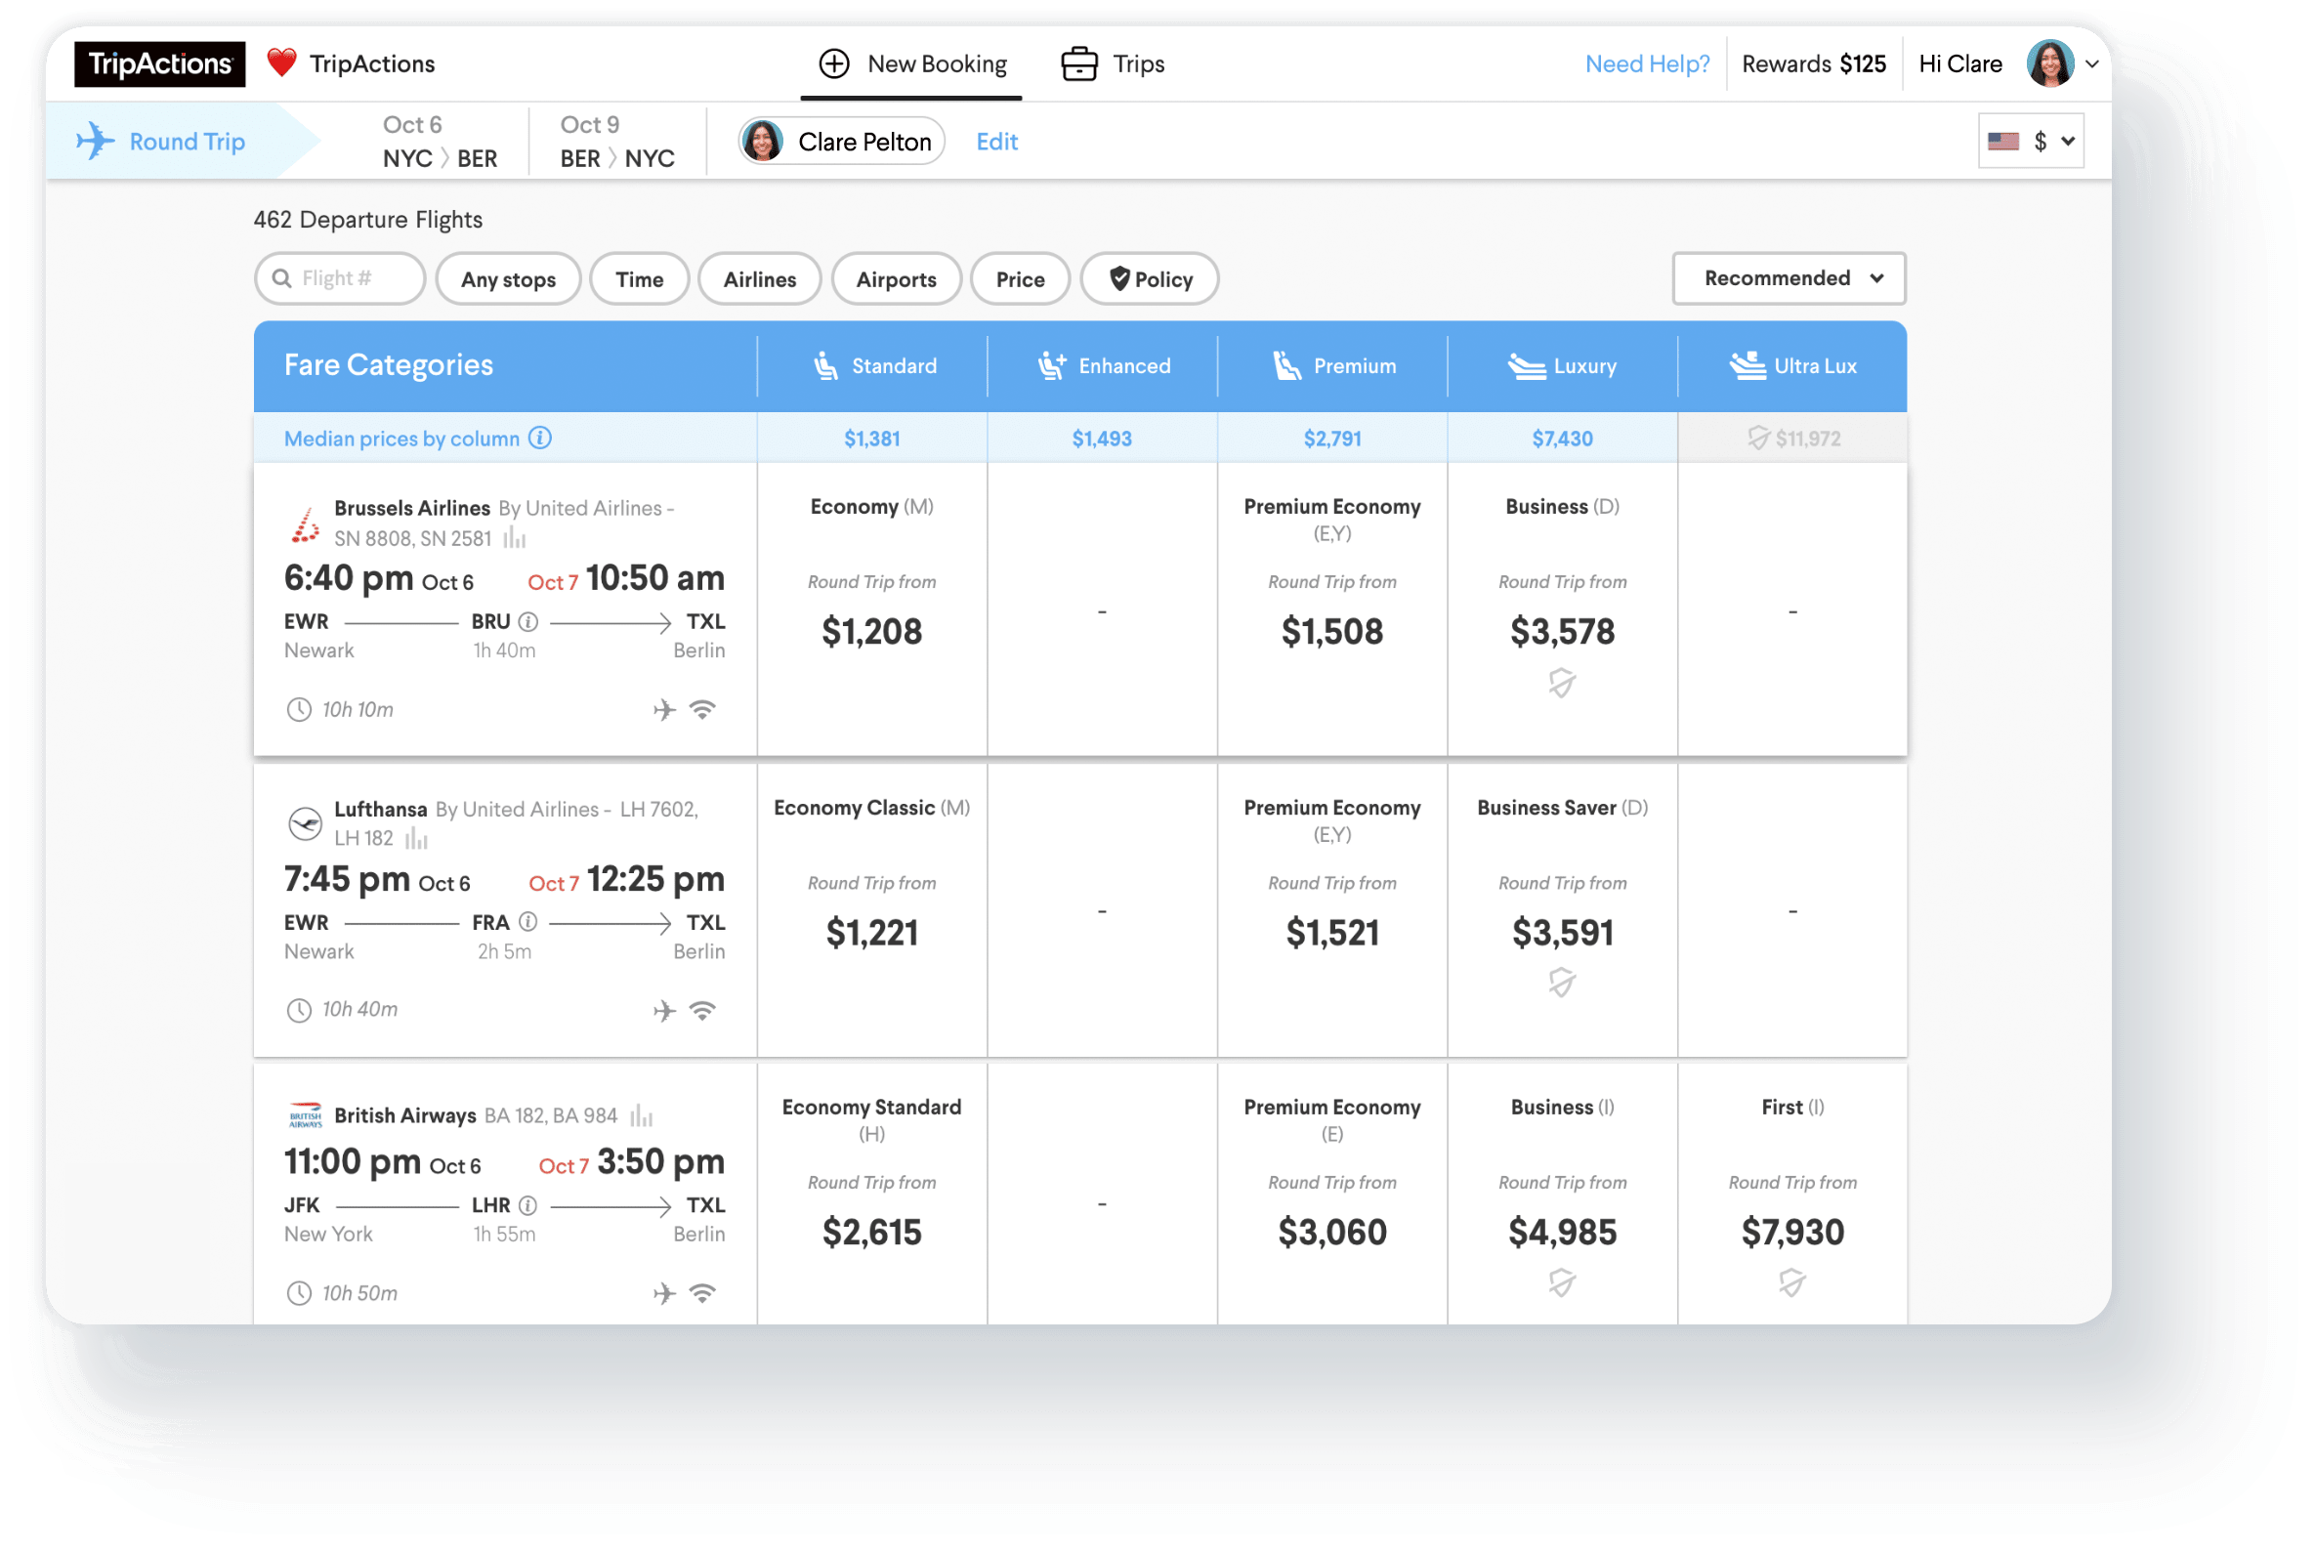2316x1552 pixels.
Task: Click Lufthansa crane logo icon
Action: 305,824
